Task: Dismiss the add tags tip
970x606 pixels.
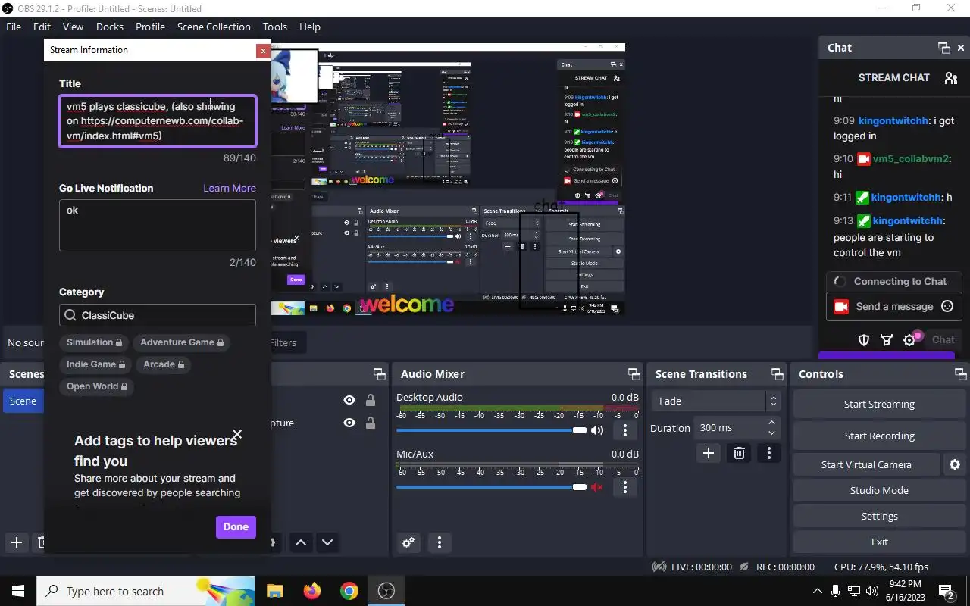Action: click(237, 434)
